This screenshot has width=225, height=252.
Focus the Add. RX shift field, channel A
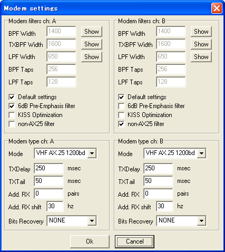(x=55, y=206)
